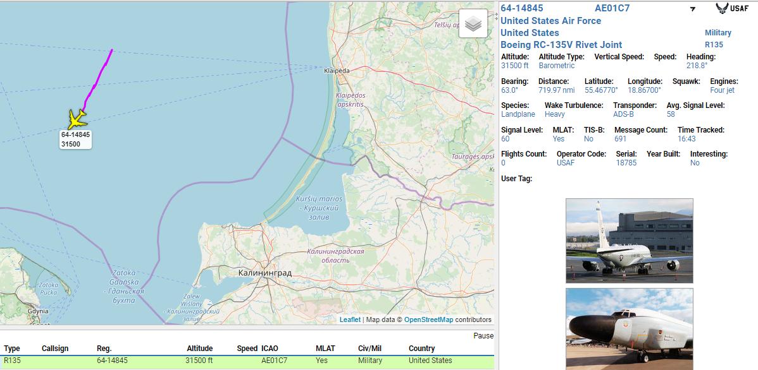Open the RC-135 nose close-up photo
758x370 pixels.
630,329
